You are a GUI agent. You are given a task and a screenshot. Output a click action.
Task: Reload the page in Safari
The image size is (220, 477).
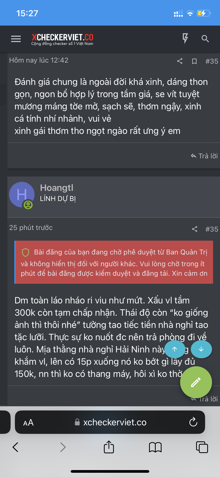pyautogui.click(x=193, y=422)
